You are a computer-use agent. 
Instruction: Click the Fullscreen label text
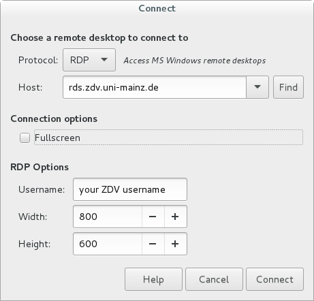[x=57, y=138]
